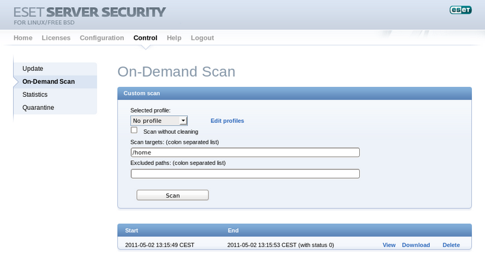Click the ESET Server Security header title
The image size is (485, 258).
pos(90,12)
